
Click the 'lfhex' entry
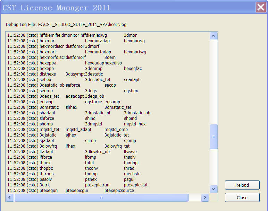[70, 146]
